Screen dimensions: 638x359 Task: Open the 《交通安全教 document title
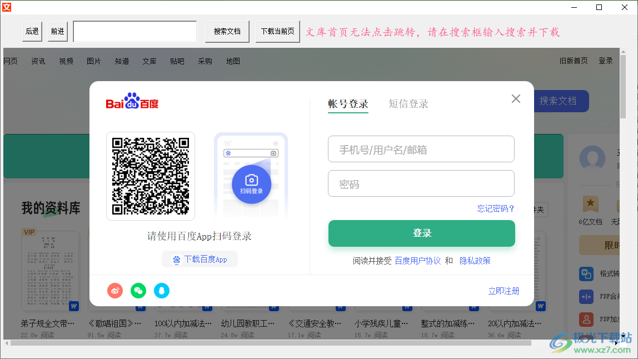[x=314, y=323]
